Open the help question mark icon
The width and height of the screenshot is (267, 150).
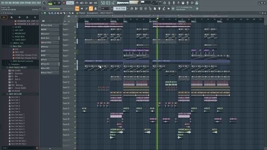[x=178, y=3]
